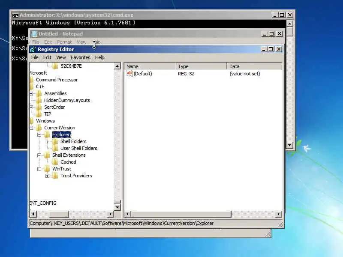The image size is (343, 257).
Task: Select the (Default) value name
Action: click(x=143, y=74)
